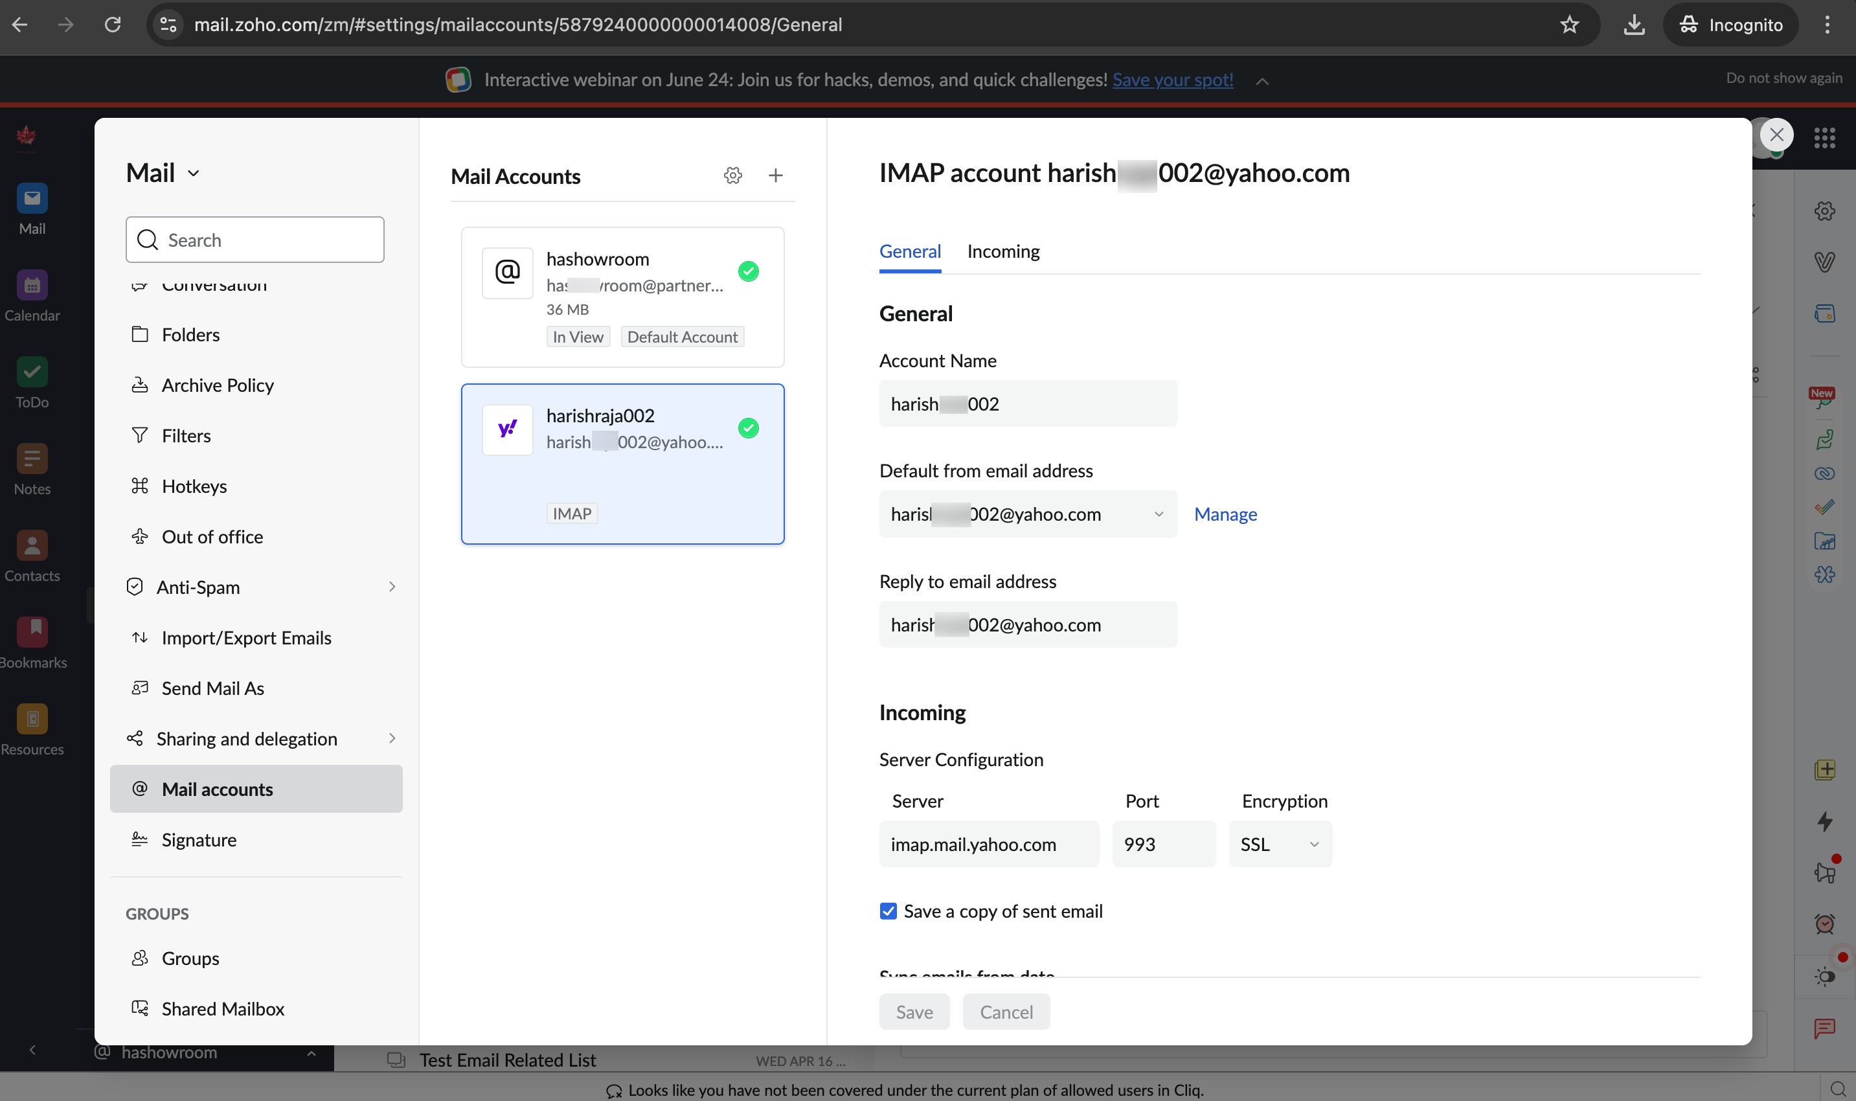
Task: Open the Calendar app in left sidebar
Action: point(32,286)
